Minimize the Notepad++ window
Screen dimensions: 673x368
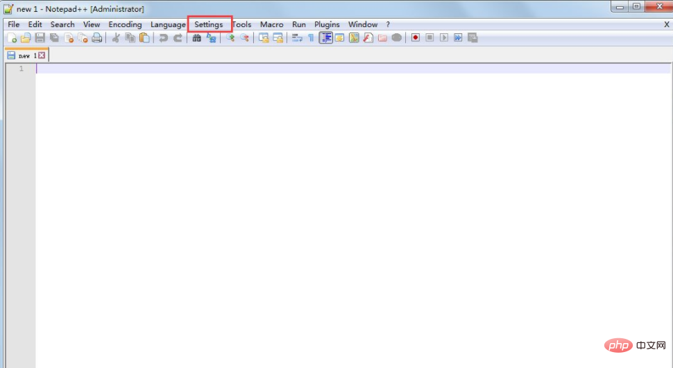(620, 6)
